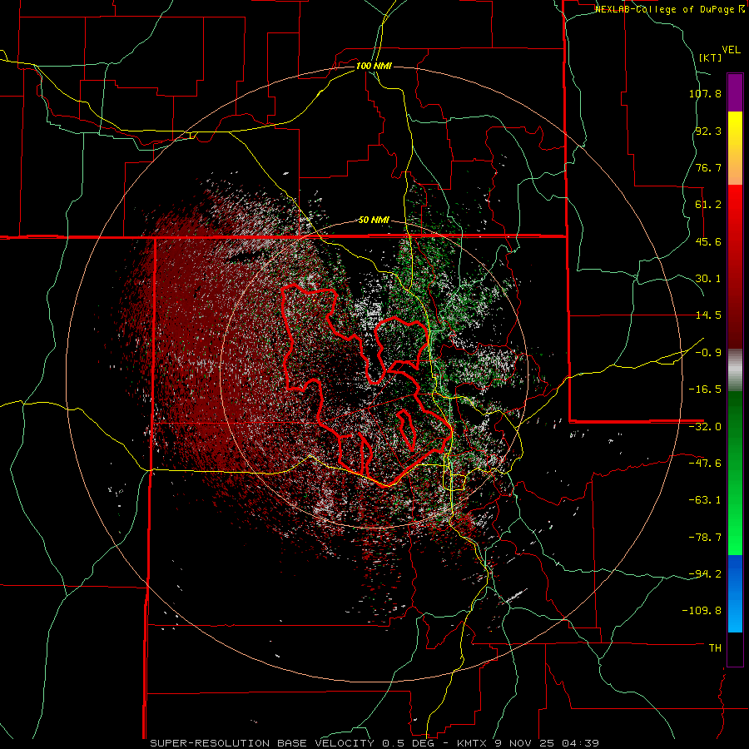Select the 107.8 velocity scale value
The image size is (749, 749).
pyautogui.click(x=705, y=93)
